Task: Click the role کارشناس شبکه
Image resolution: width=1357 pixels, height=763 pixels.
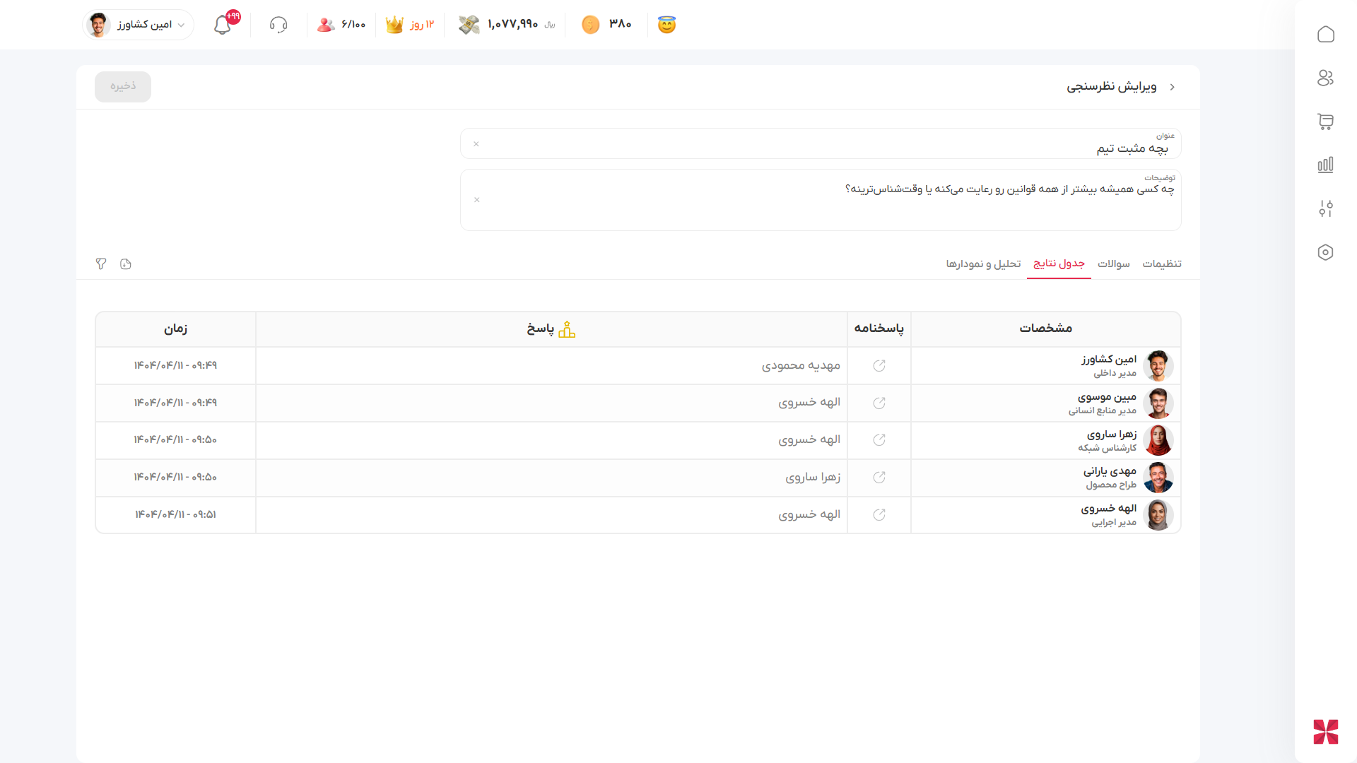Action: [1108, 448]
